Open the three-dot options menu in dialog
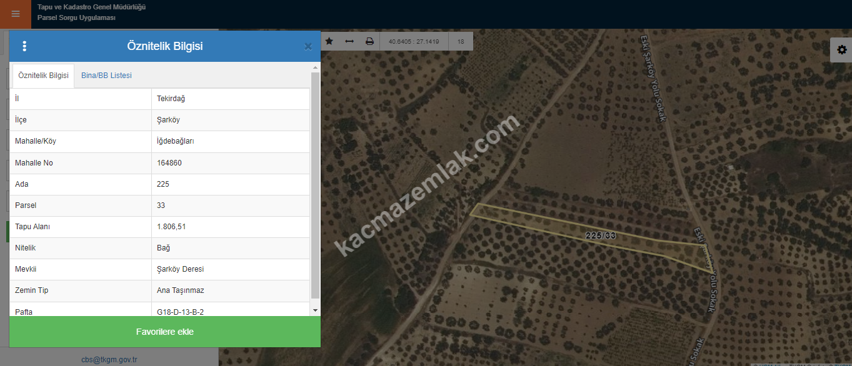Image resolution: width=852 pixels, height=366 pixels. click(x=24, y=46)
